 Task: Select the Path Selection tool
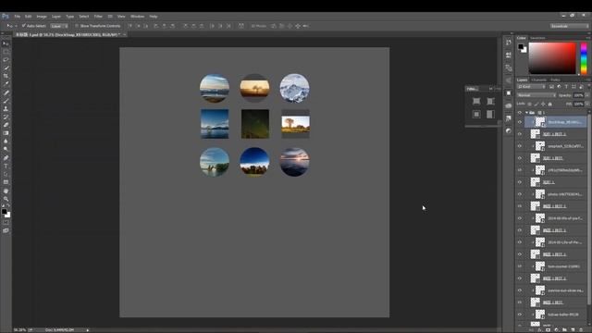[6, 174]
